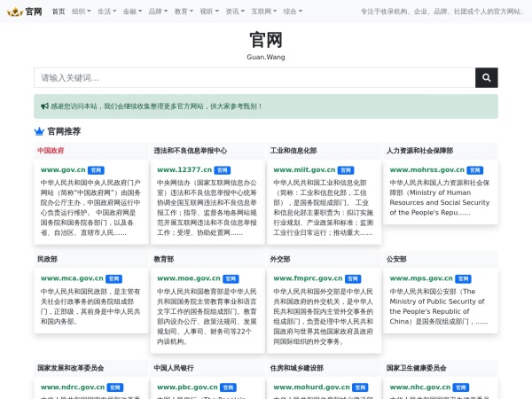
Task: Expand the 综合 dropdown menu
Action: [x=293, y=12]
